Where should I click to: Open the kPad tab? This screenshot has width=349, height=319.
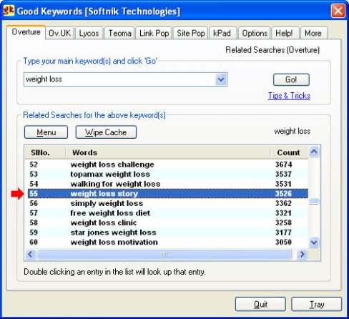point(222,33)
